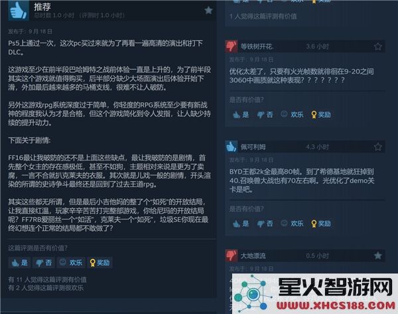Toggle star icon on 佩可利姆 review
This screenshot has height=314, width=398.
pos(377,147)
